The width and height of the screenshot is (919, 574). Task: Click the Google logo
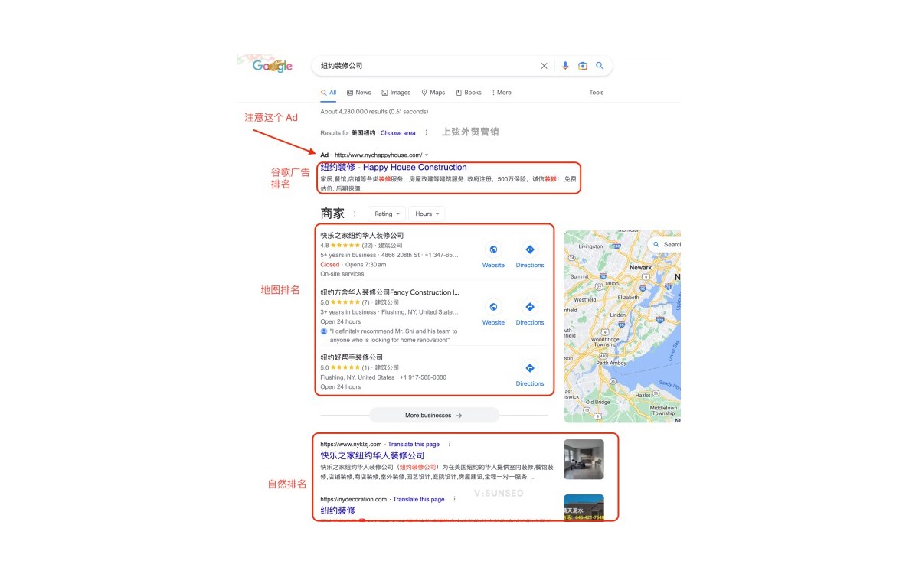click(x=273, y=66)
